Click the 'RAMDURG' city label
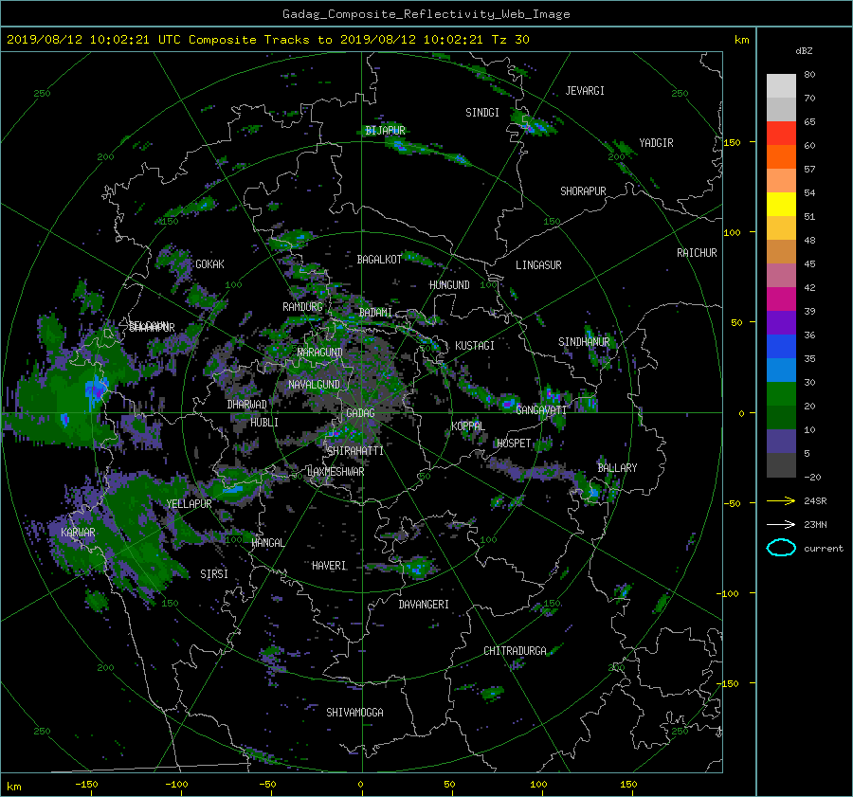Viewport: 853px width, 797px height. click(x=302, y=307)
